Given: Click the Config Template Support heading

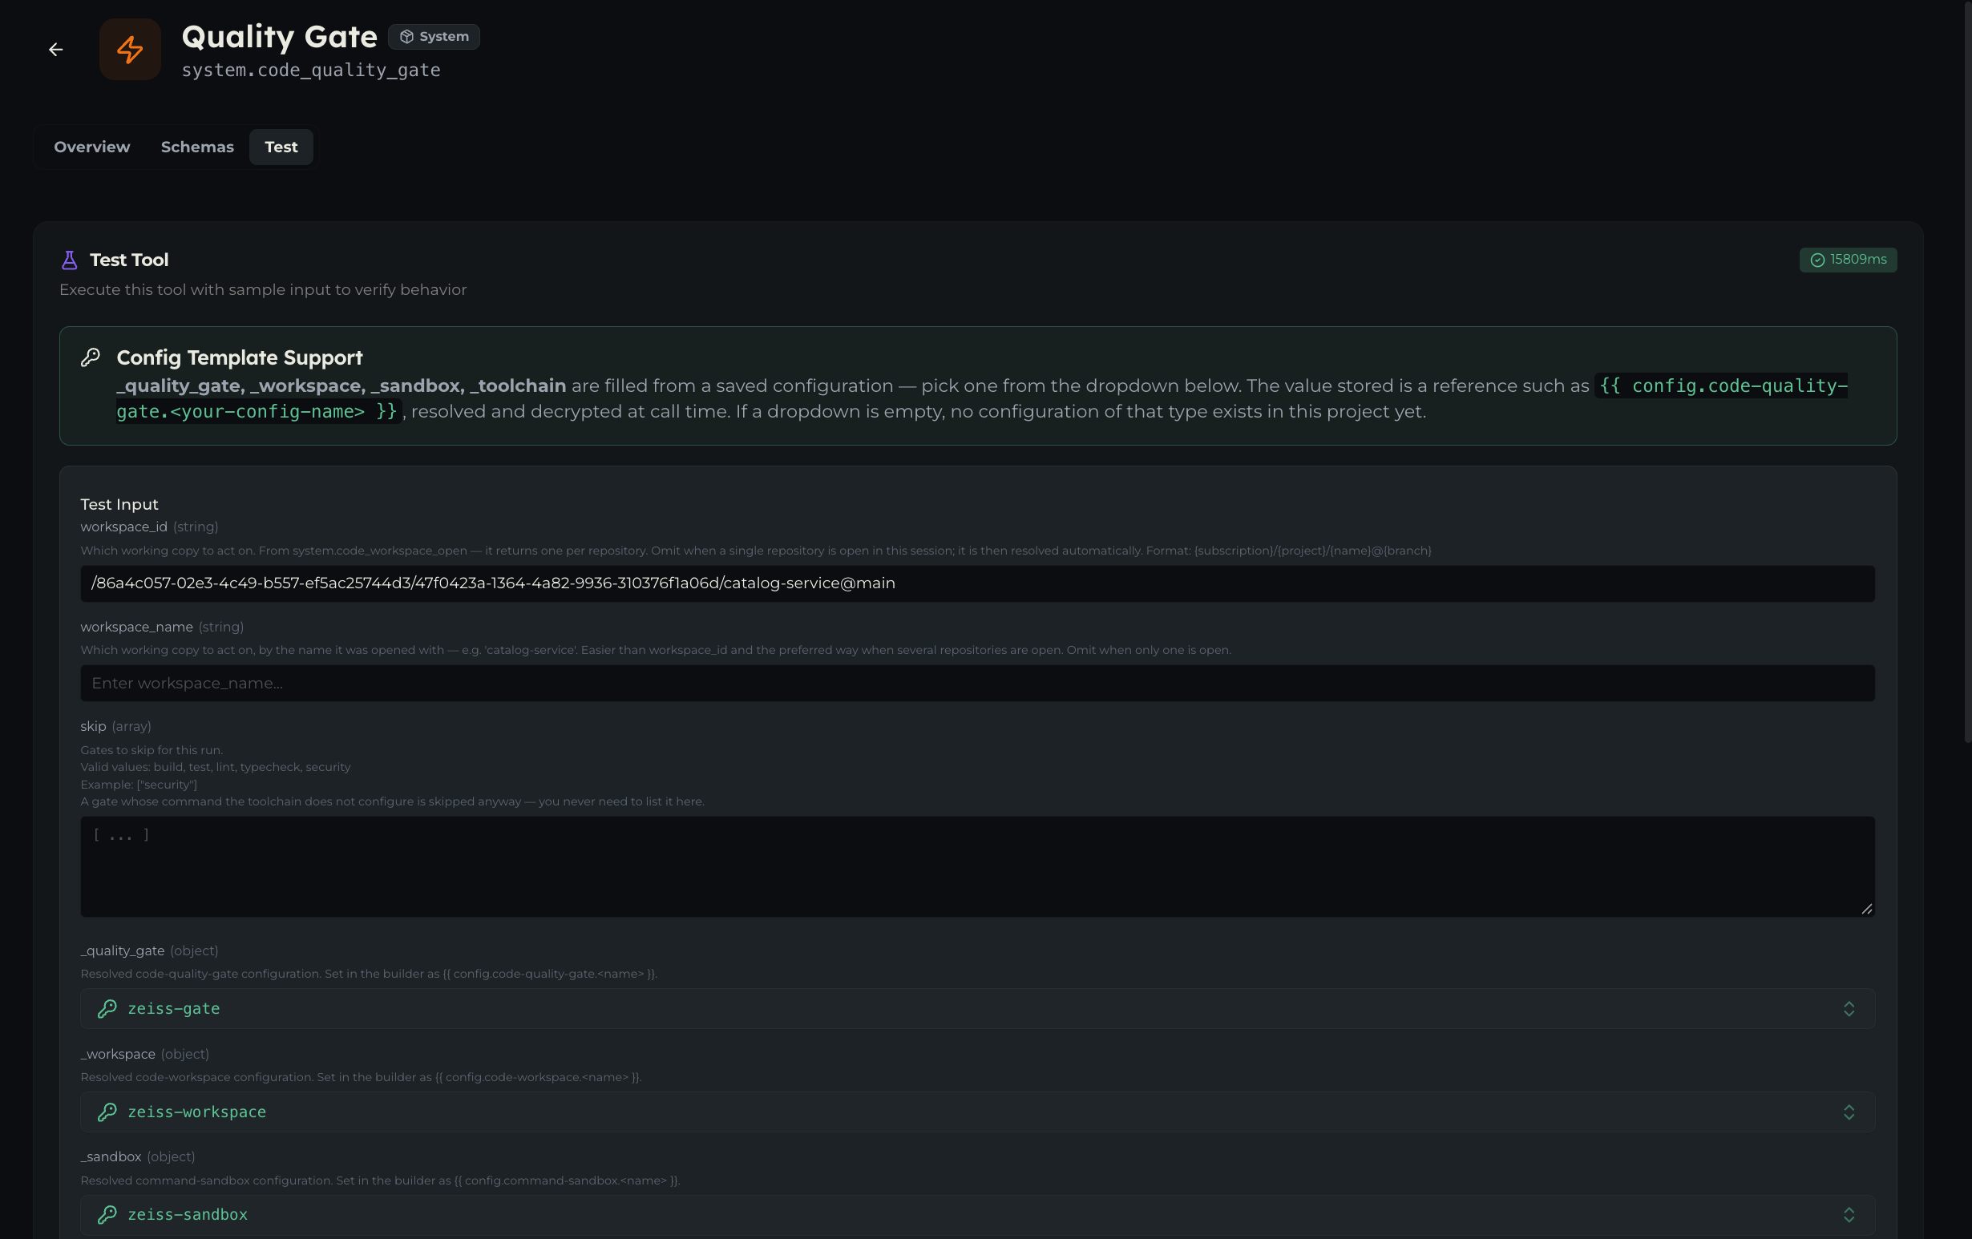Looking at the screenshot, I should (239, 357).
